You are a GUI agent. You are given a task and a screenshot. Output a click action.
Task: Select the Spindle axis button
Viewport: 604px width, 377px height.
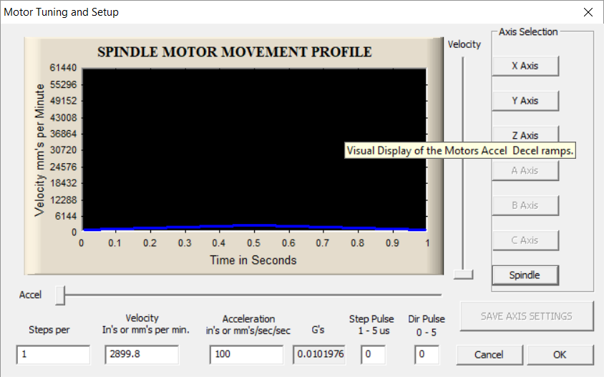(525, 275)
